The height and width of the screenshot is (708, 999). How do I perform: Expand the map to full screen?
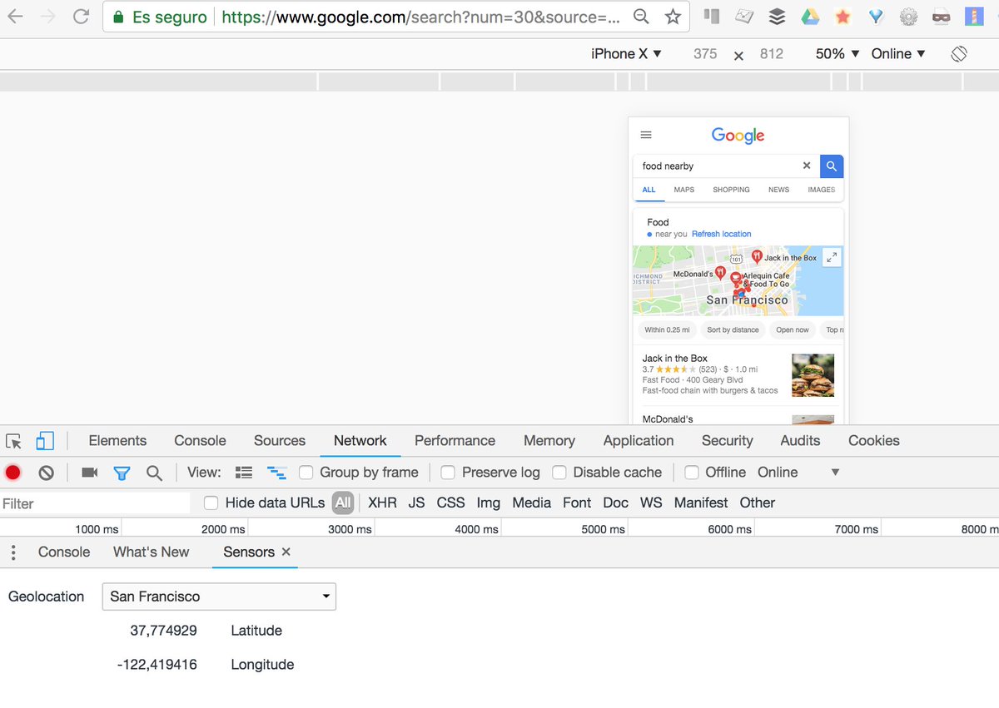pos(832,257)
